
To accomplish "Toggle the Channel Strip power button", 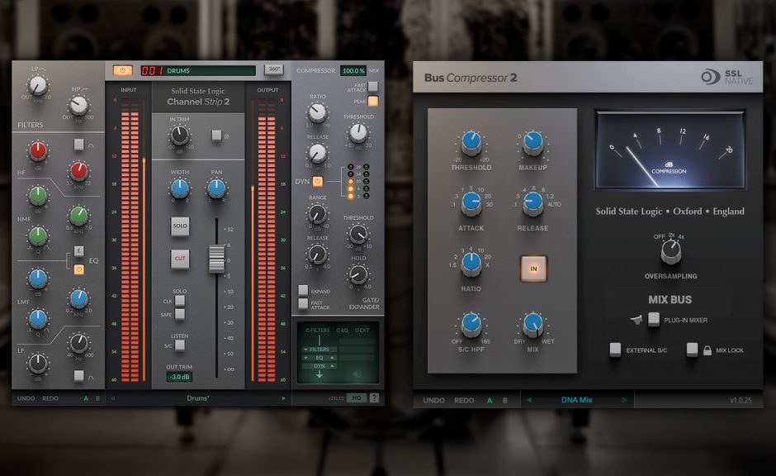I will pyautogui.click(x=122, y=70).
